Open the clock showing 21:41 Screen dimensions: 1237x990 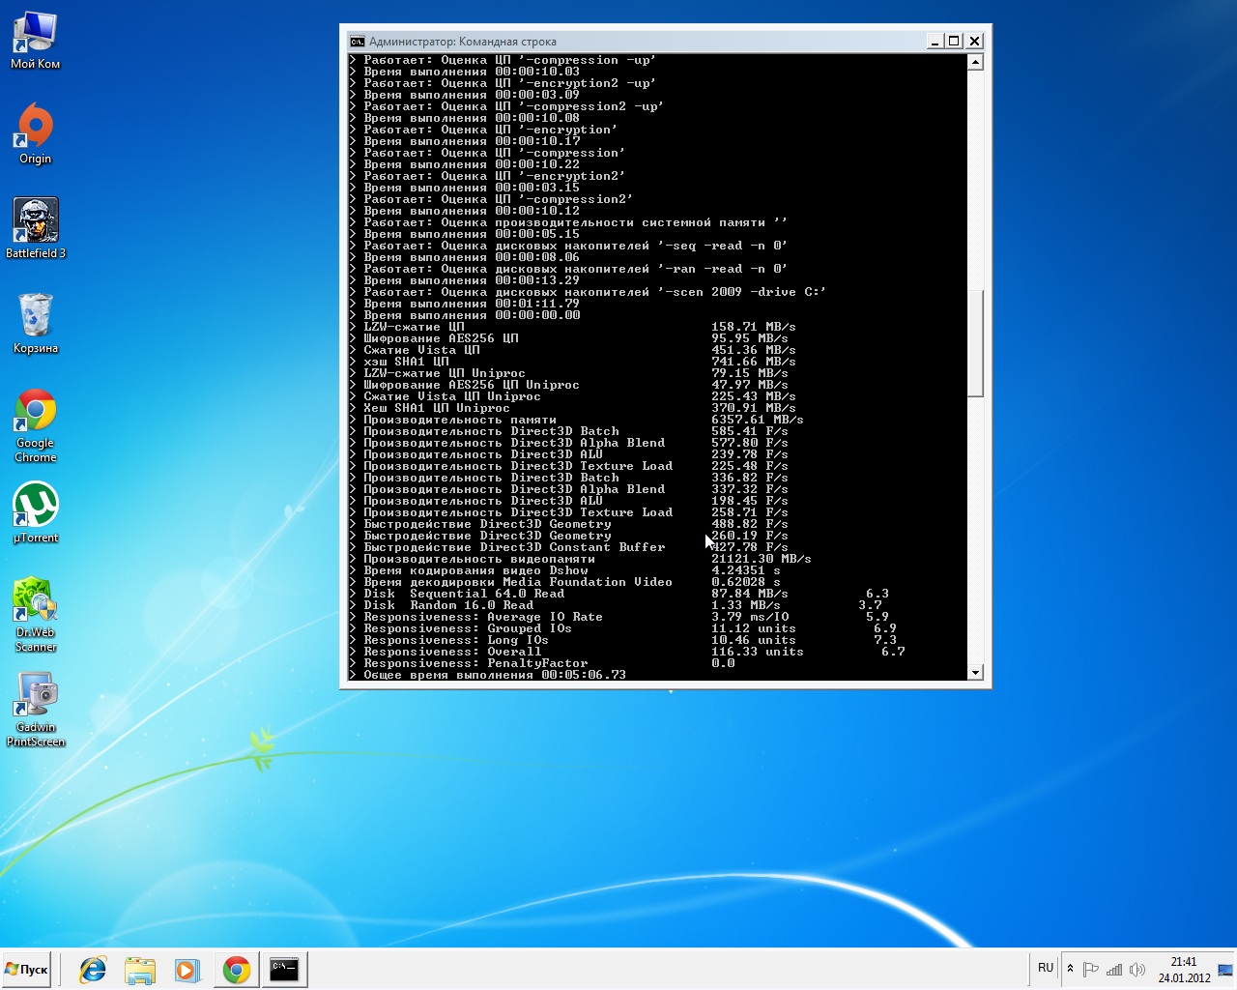click(x=1184, y=970)
